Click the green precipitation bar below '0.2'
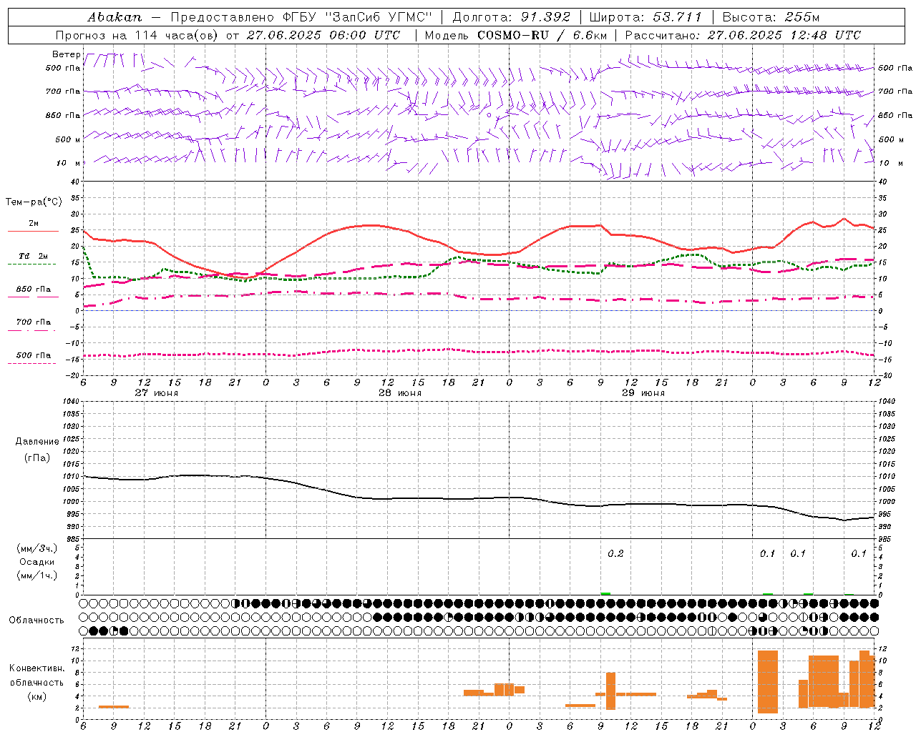This screenshot has height=732, width=916. click(605, 593)
